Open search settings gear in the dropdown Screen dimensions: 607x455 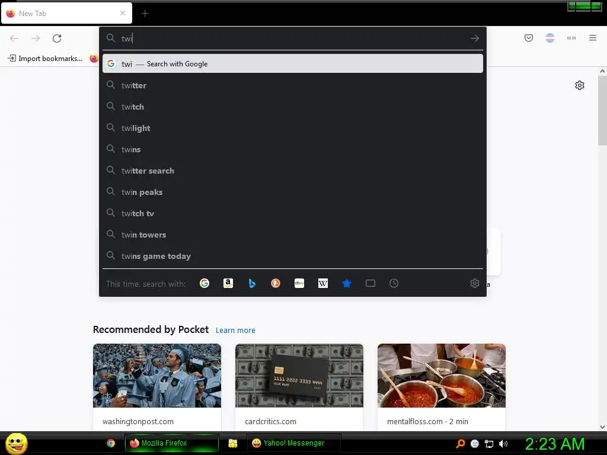point(475,283)
